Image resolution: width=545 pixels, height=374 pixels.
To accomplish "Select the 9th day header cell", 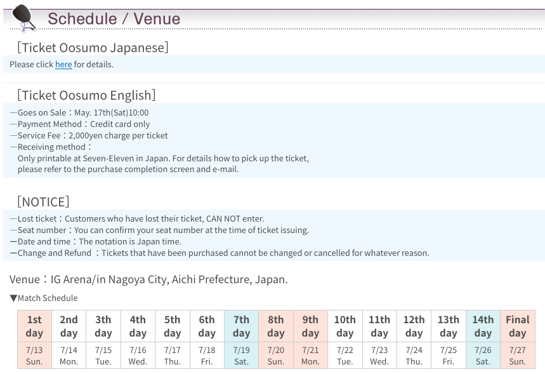I will (311, 326).
